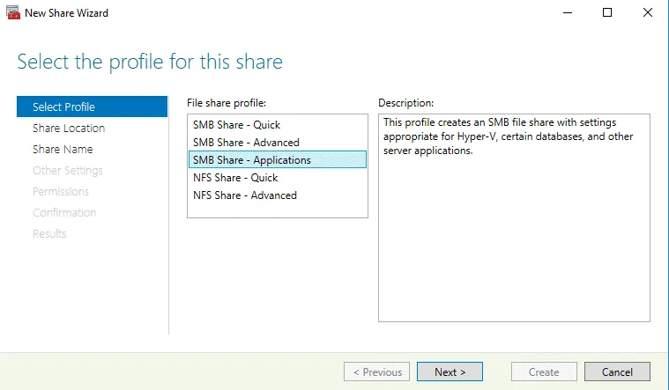The image size is (669, 390).
Task: Switch to the Share Name step
Action: click(63, 150)
